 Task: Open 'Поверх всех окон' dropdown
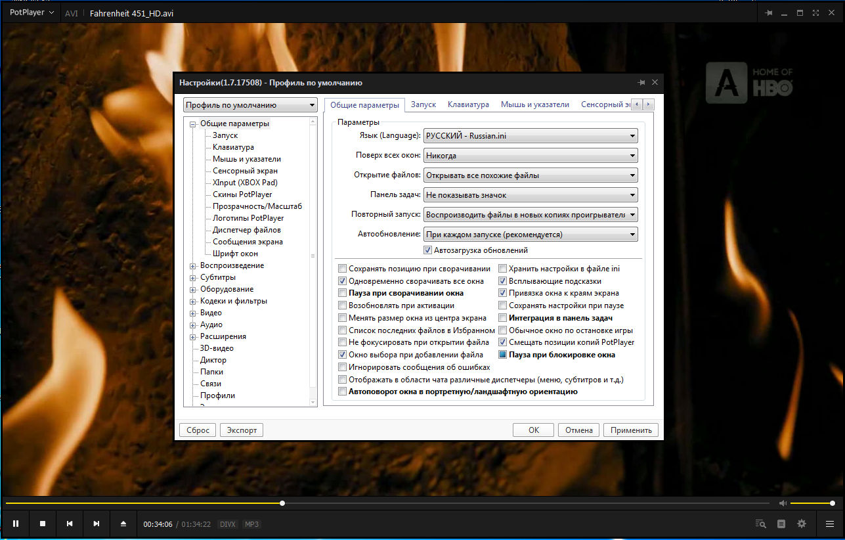click(x=531, y=156)
